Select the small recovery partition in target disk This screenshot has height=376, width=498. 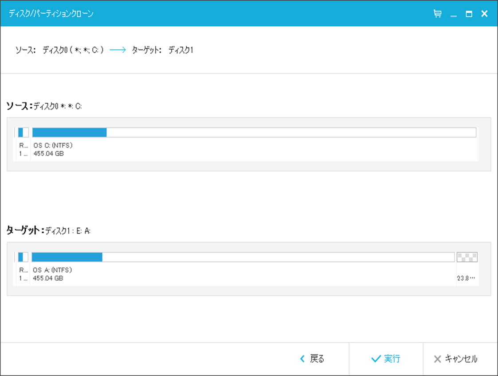tap(23, 257)
